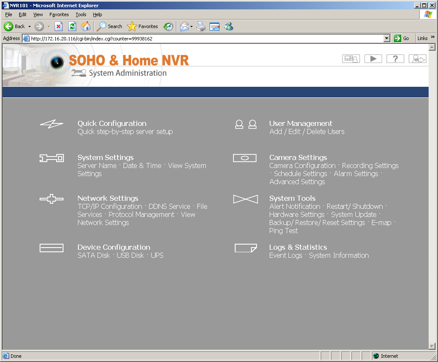Click the System Update link
The image size is (438, 362).
pos(354,214)
